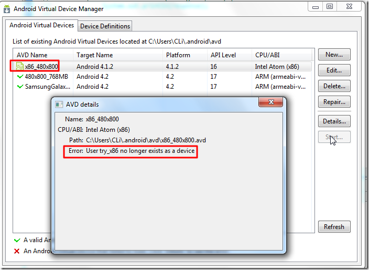The width and height of the screenshot is (369, 270).
Task: Click the Name value x86_480x800 in details
Action: [102, 119]
